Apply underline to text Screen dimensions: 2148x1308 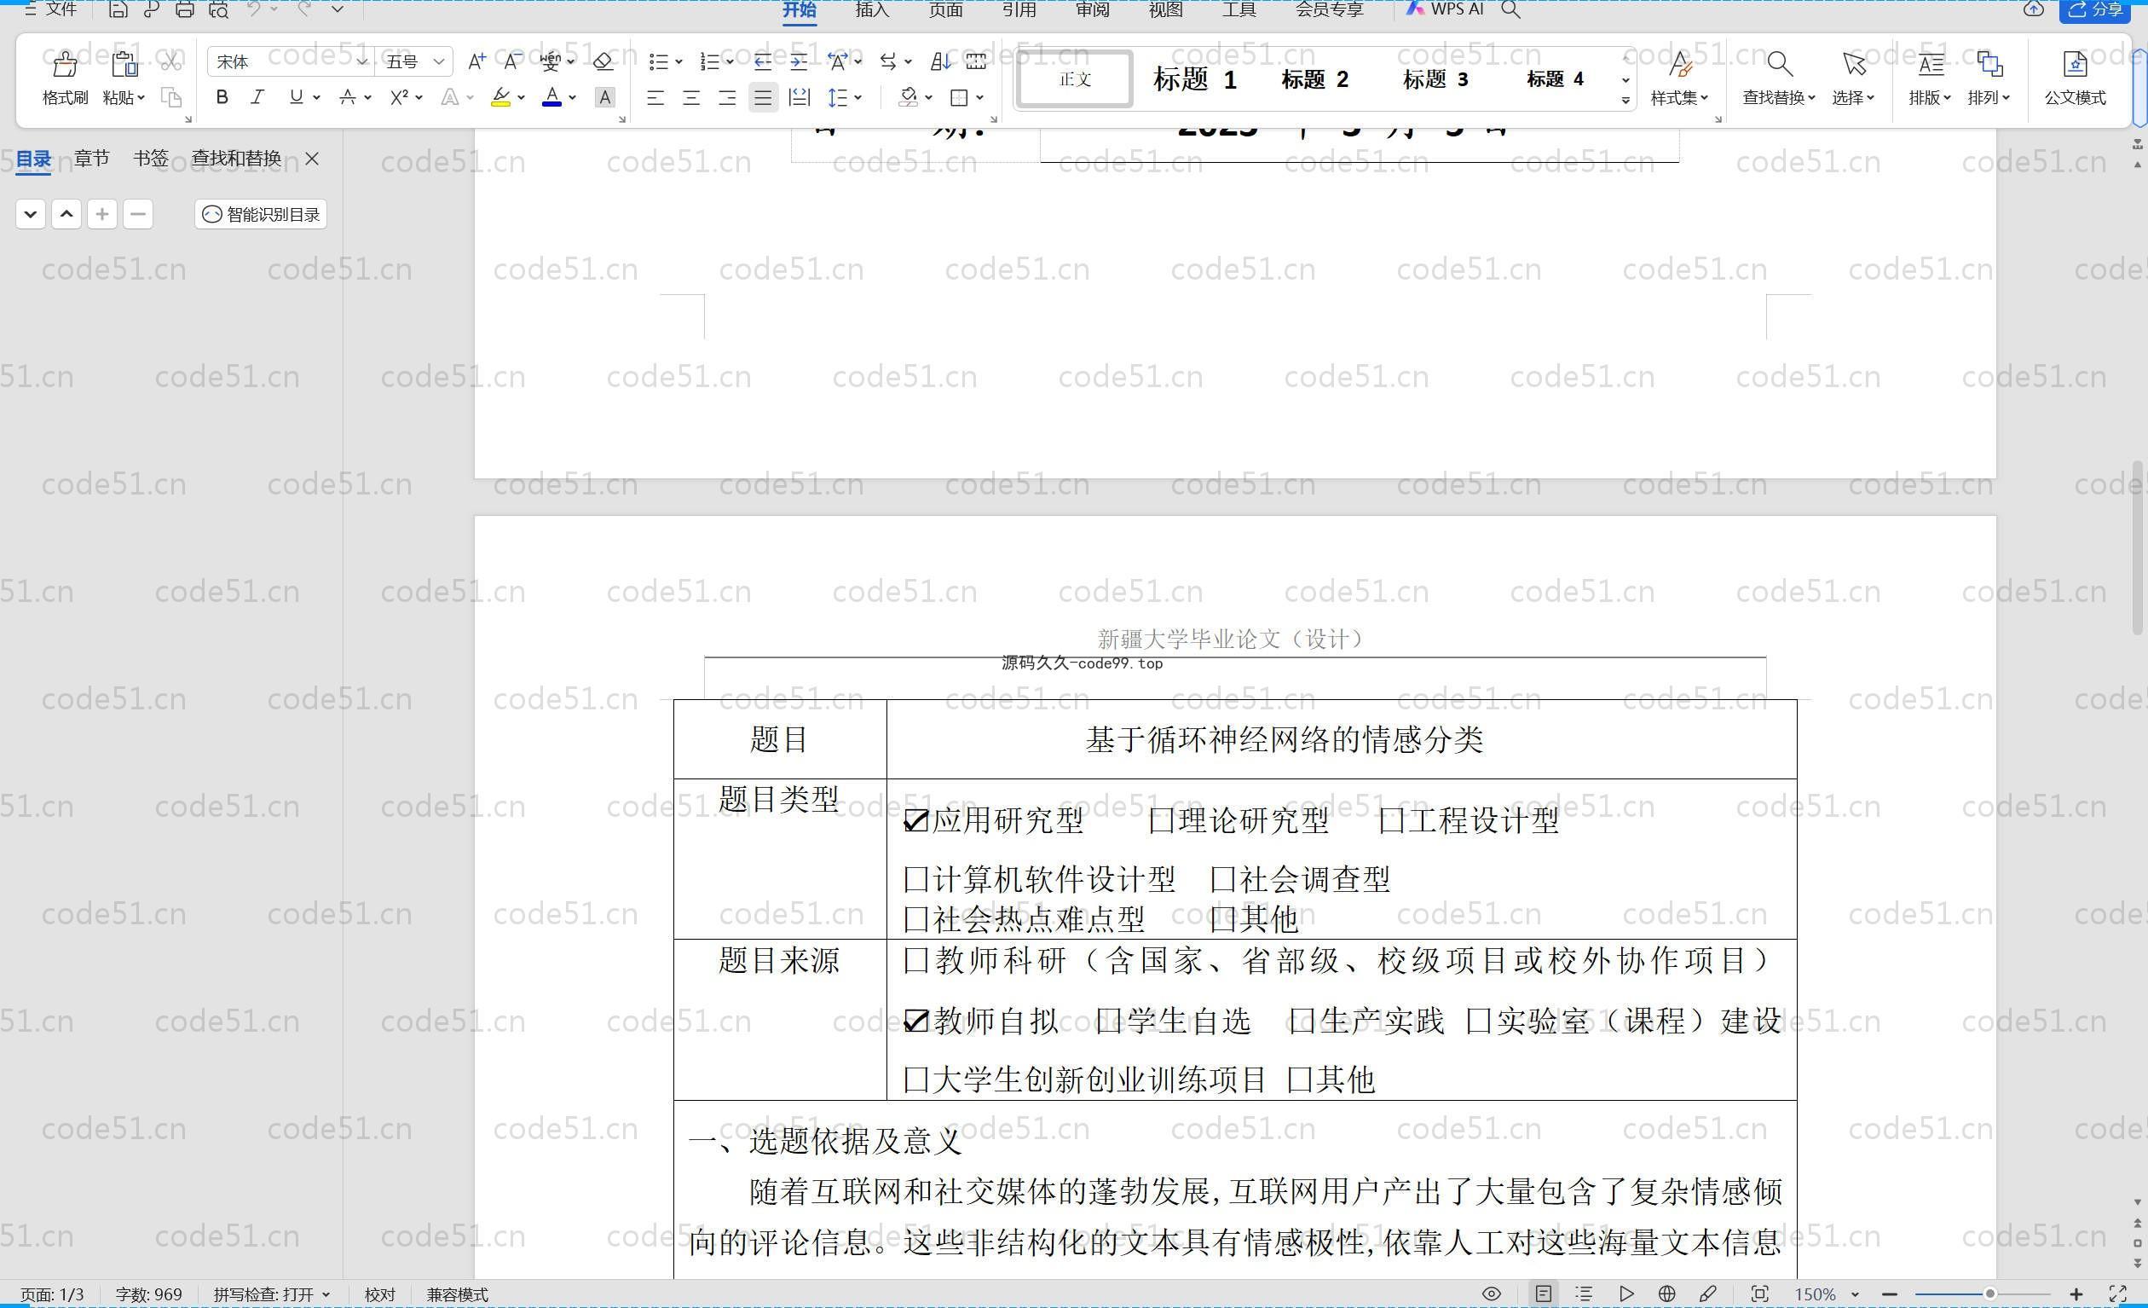pyautogui.click(x=297, y=97)
